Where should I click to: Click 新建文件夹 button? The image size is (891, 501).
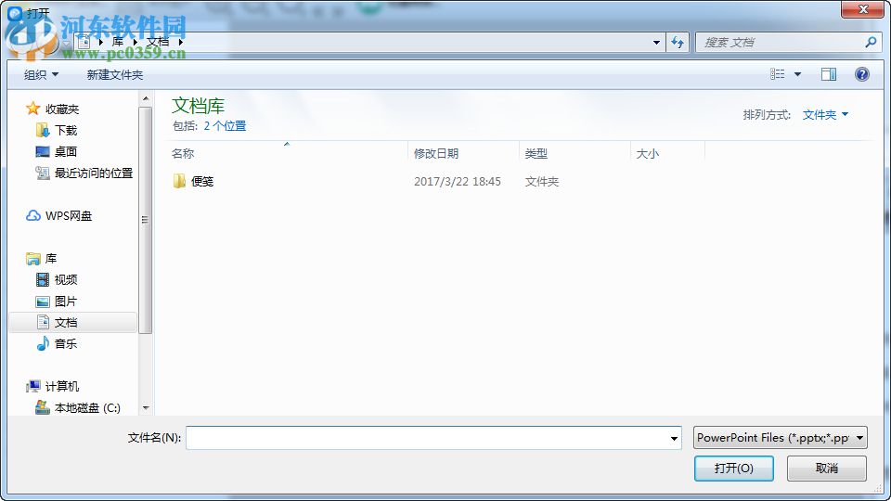(115, 74)
